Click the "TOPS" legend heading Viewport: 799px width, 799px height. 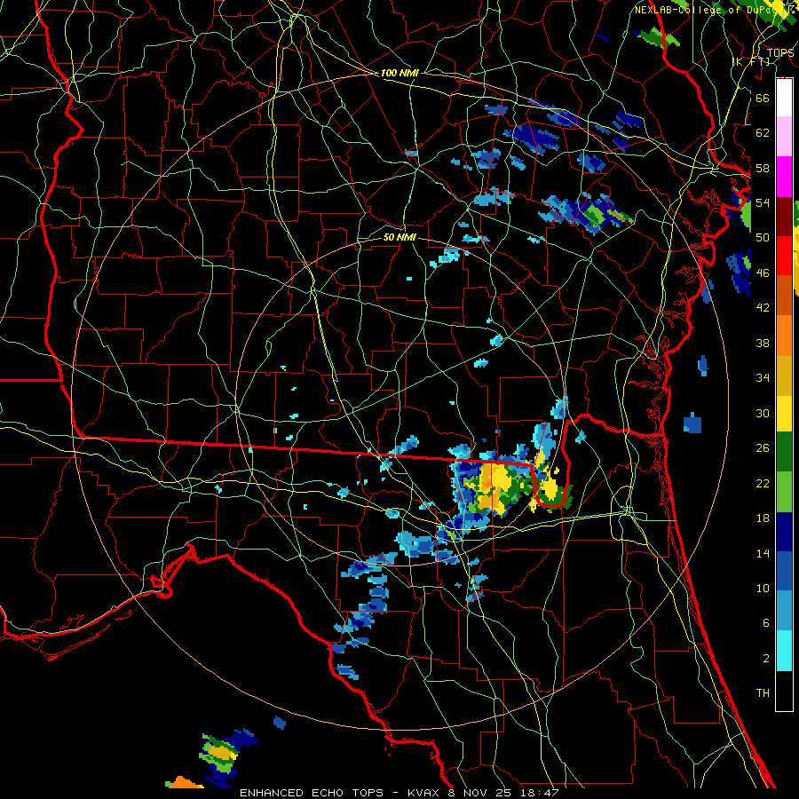780,52
